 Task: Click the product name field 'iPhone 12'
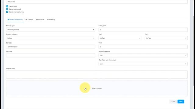(97, 2)
